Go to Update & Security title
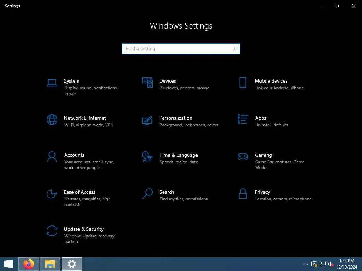 coord(83,229)
